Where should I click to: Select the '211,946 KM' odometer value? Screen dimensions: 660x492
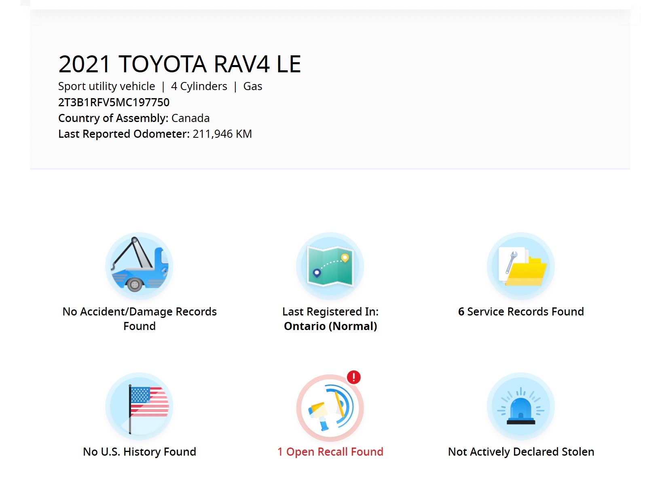coord(222,134)
